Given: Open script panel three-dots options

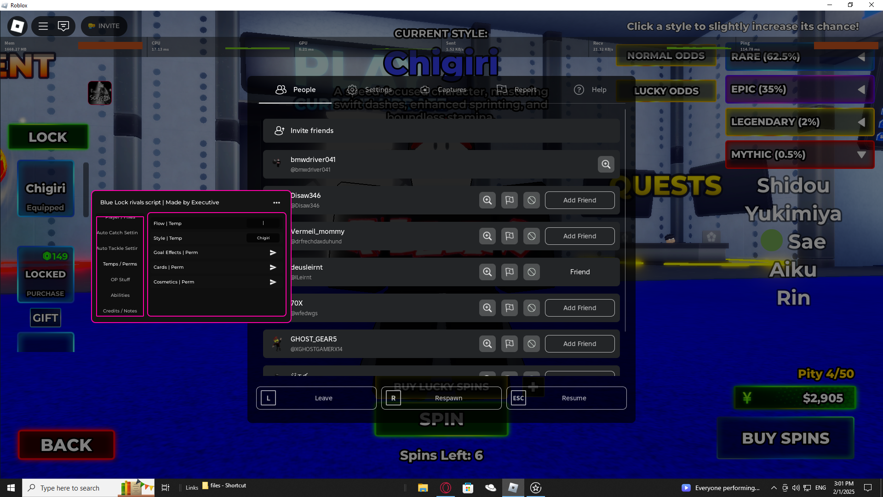Looking at the screenshot, I should [x=276, y=202].
